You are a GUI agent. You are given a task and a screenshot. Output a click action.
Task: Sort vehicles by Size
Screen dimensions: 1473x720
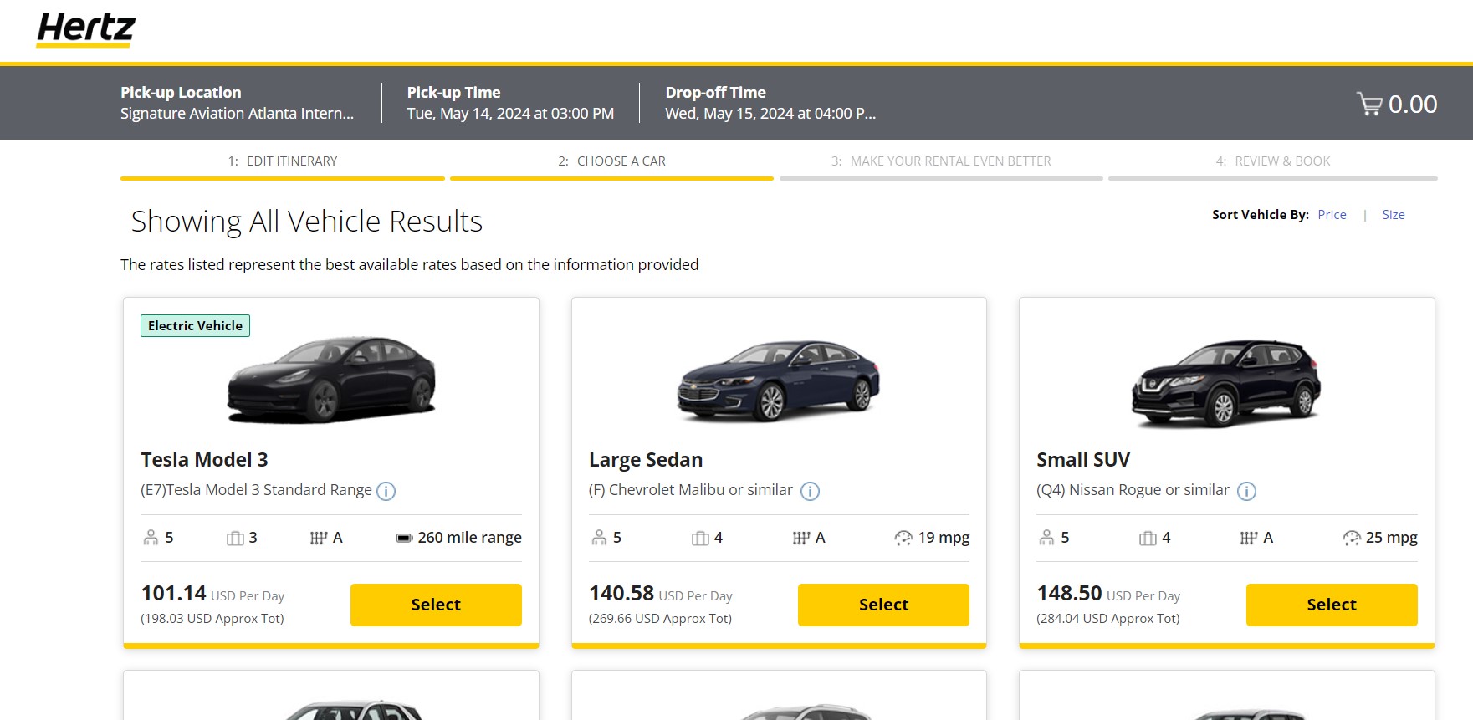tap(1393, 215)
